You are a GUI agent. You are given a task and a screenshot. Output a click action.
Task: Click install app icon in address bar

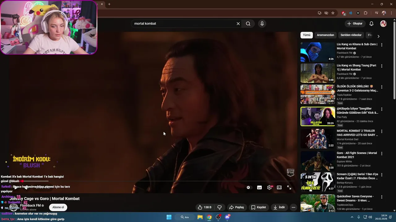coord(320,13)
